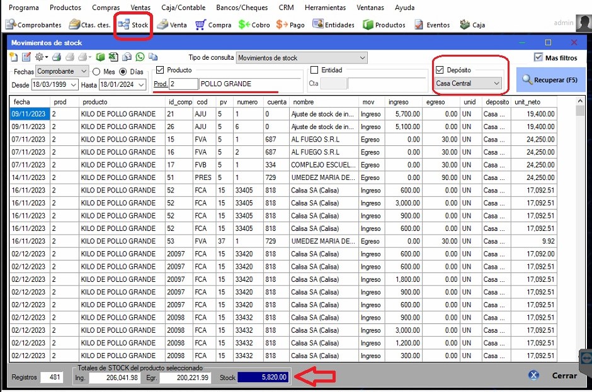
Task: Open the Productos menu in menu bar
Action: [x=65, y=8]
